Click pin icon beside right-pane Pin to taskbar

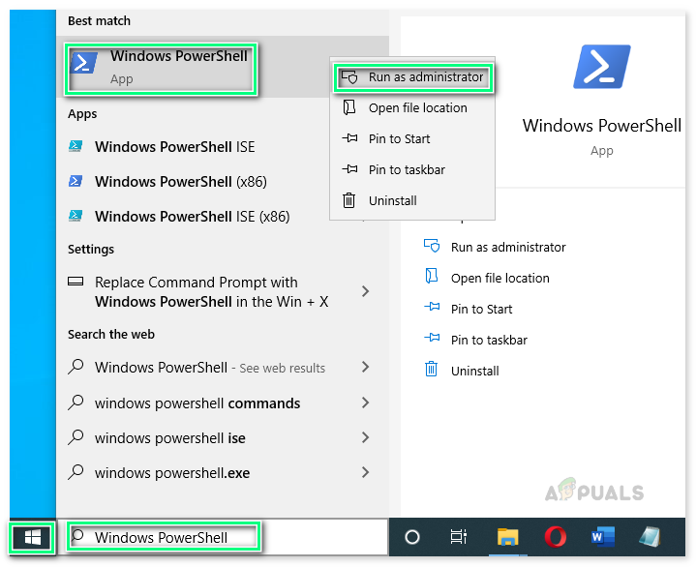[432, 338]
